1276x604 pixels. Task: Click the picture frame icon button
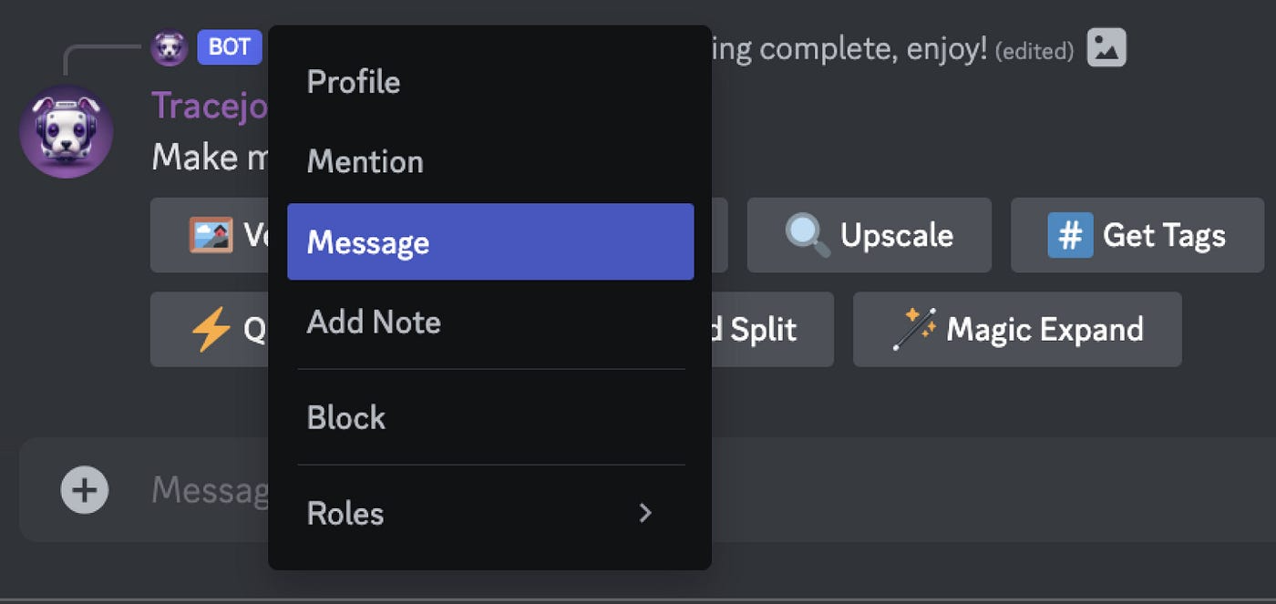(x=211, y=235)
